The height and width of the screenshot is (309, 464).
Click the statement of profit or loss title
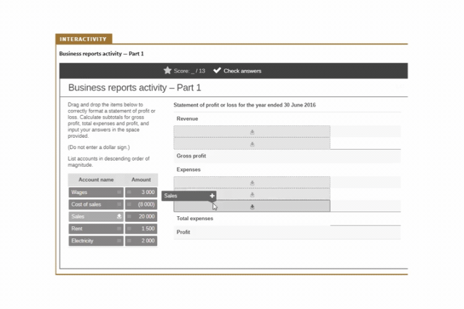244,105
